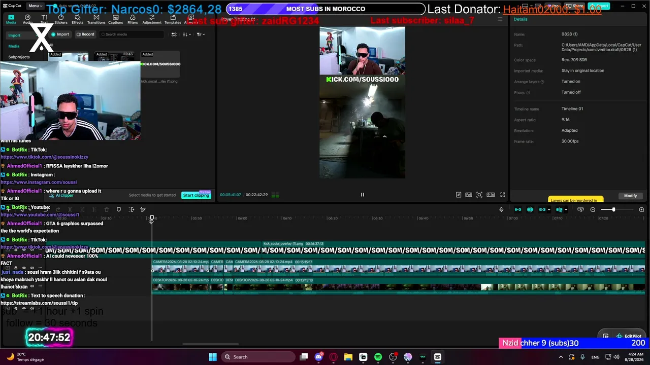Open the Audio panel tab
The image size is (650, 365).
pos(27,19)
